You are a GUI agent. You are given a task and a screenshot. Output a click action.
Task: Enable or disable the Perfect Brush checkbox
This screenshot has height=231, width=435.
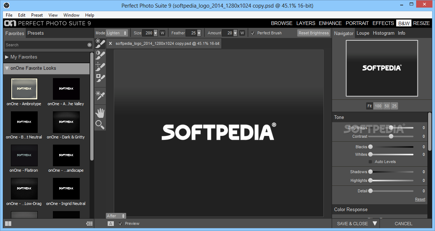(x=253, y=33)
